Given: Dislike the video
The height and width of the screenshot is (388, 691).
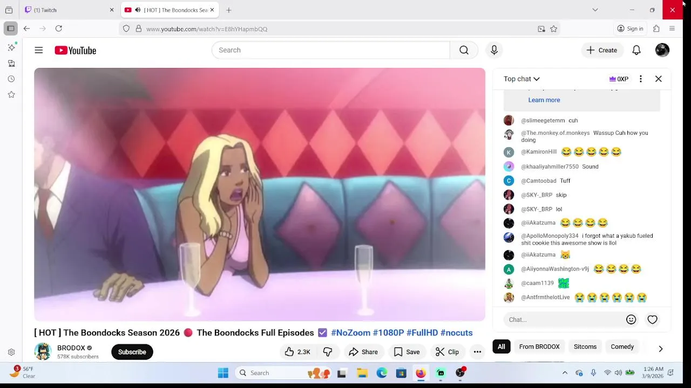Looking at the screenshot, I should pyautogui.click(x=328, y=352).
